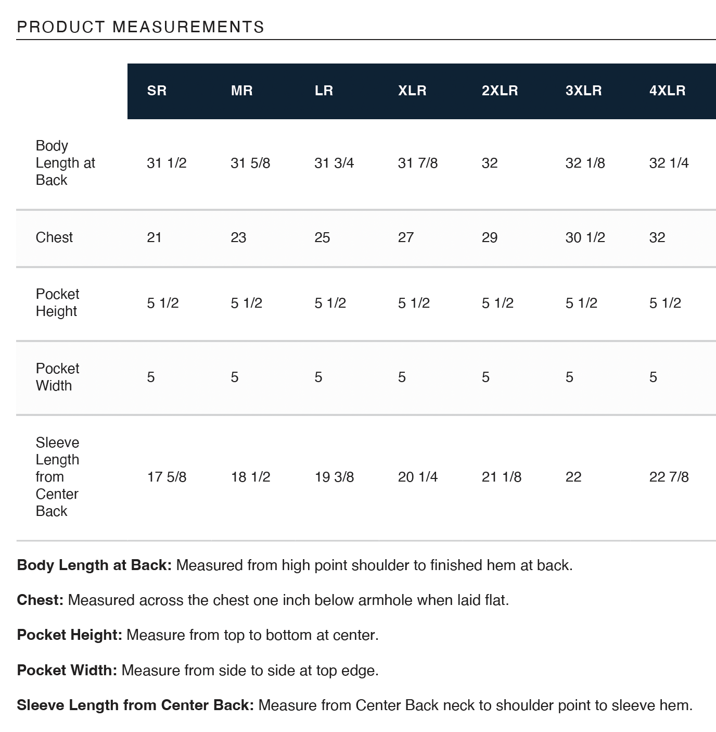Image resolution: width=716 pixels, height=732 pixels.
Task: Click the Body Length at Back row label
Action: tap(66, 163)
